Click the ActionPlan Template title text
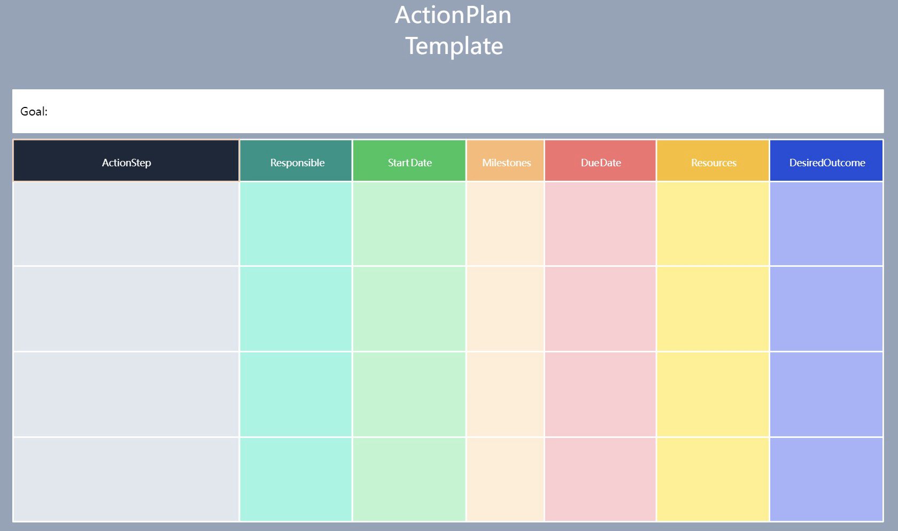 (x=453, y=30)
